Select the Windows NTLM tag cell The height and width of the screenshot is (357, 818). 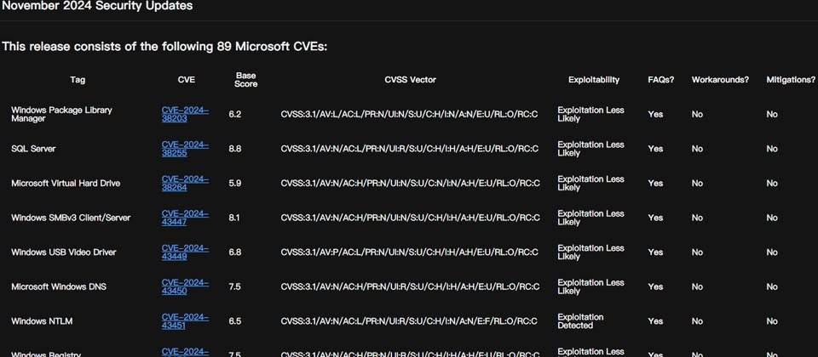pos(42,321)
